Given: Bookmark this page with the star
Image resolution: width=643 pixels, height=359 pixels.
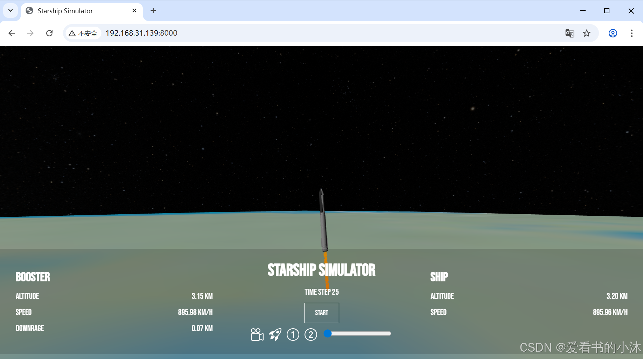Looking at the screenshot, I should 587,33.
